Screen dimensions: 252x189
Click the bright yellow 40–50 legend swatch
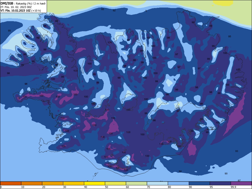(x=94, y=183)
